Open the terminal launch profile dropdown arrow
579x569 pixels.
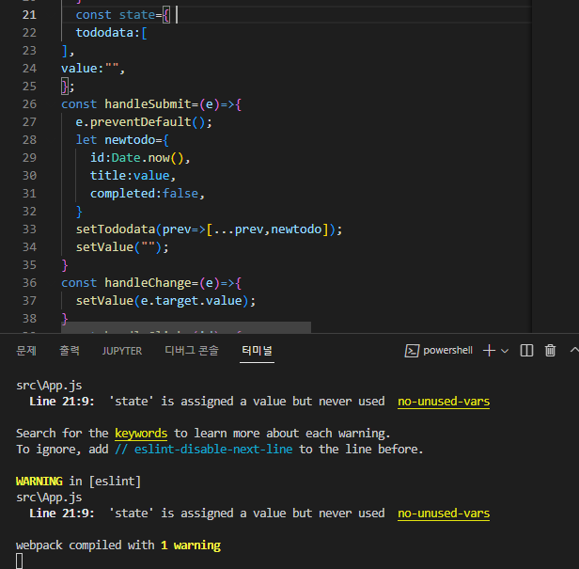click(505, 351)
